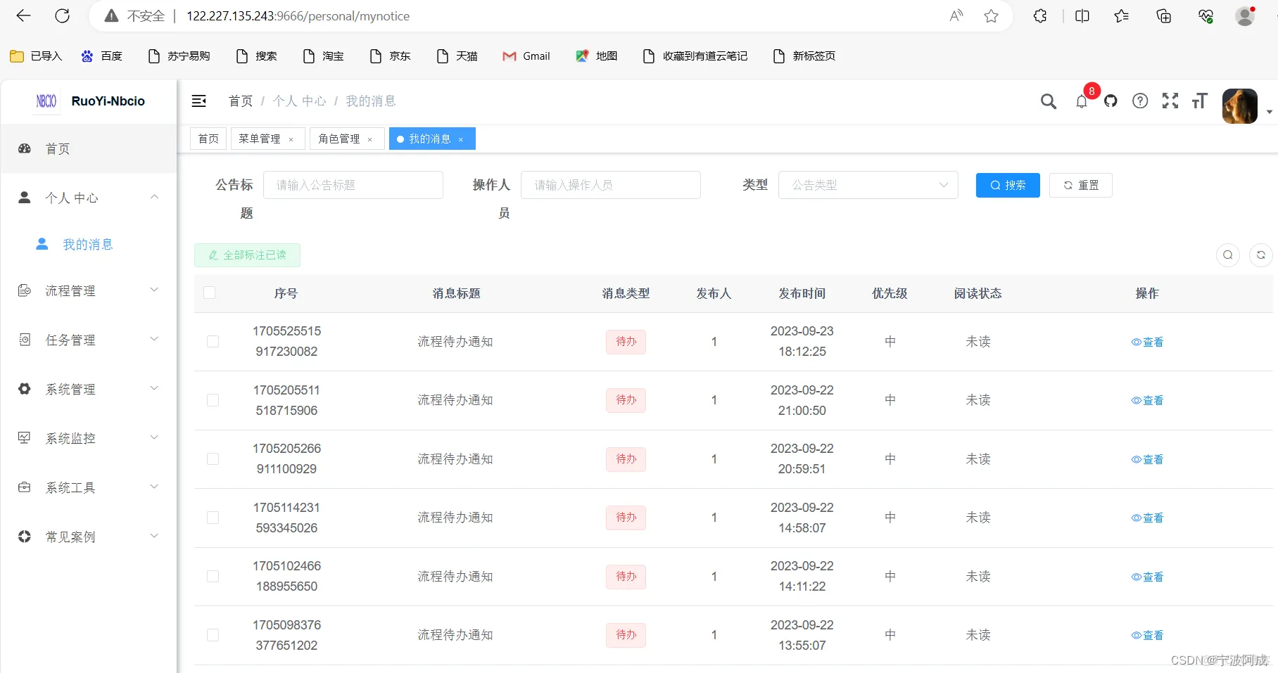Open the browser read aloud icon
1278x673 pixels.
coord(956,15)
